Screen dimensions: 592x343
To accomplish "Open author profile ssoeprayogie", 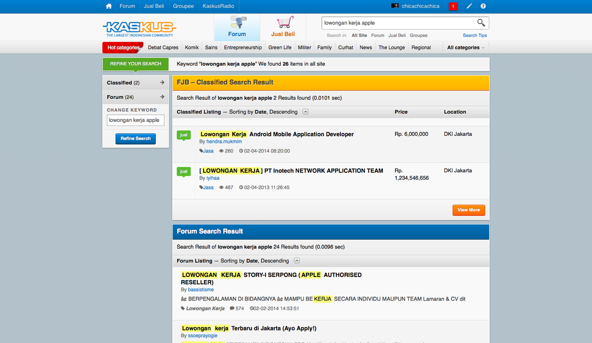I will [x=203, y=336].
